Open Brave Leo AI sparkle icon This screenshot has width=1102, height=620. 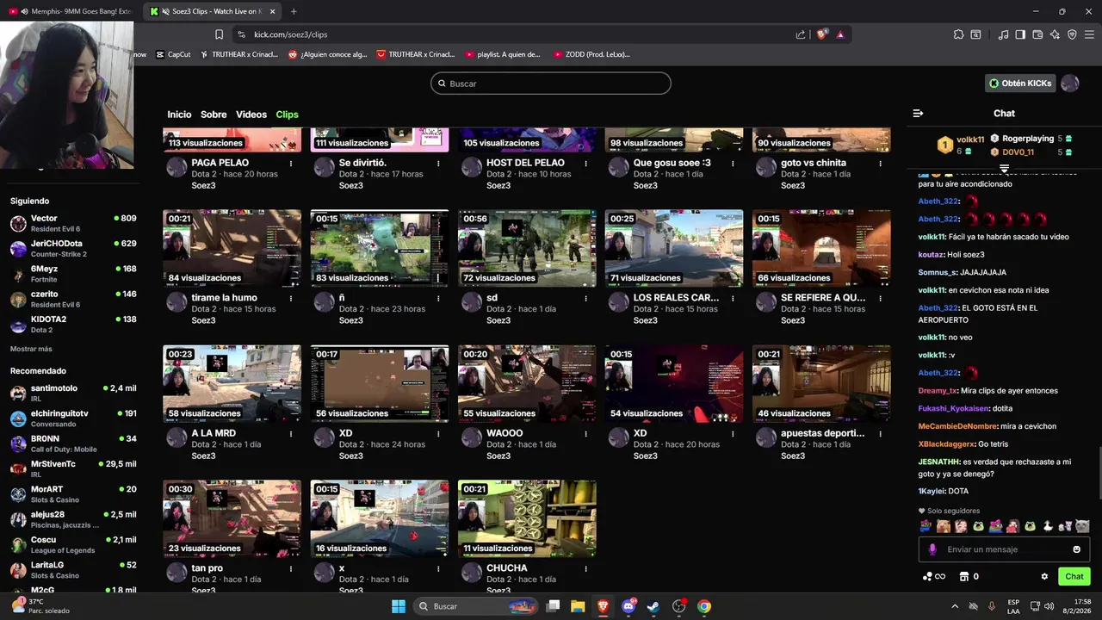(x=1055, y=34)
